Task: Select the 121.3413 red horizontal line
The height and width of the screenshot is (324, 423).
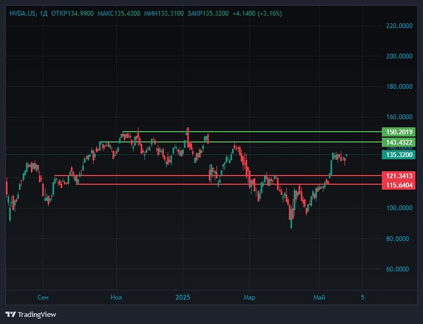Action: pos(218,176)
